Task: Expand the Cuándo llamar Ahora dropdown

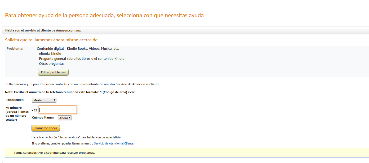Action: tap(65, 118)
